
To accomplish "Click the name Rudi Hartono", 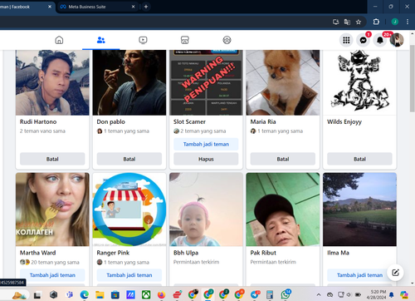I will [x=38, y=121].
